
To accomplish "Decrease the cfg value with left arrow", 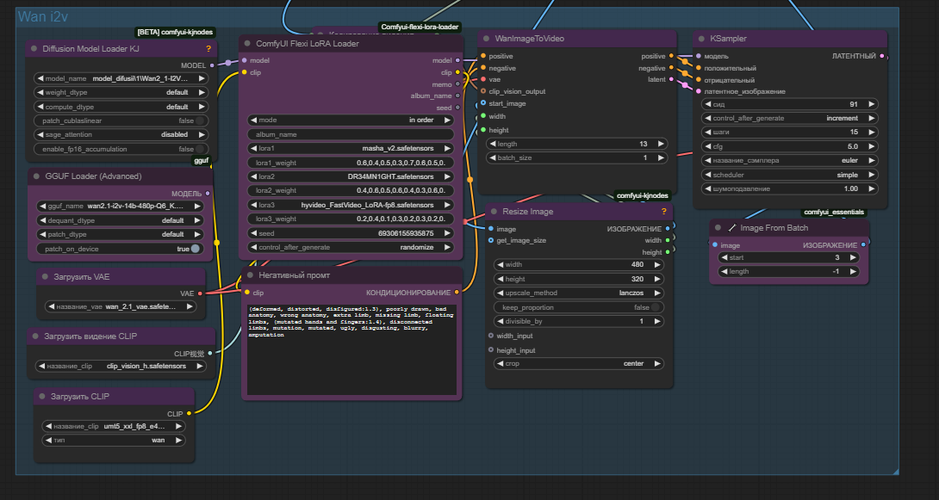I will click(x=708, y=146).
